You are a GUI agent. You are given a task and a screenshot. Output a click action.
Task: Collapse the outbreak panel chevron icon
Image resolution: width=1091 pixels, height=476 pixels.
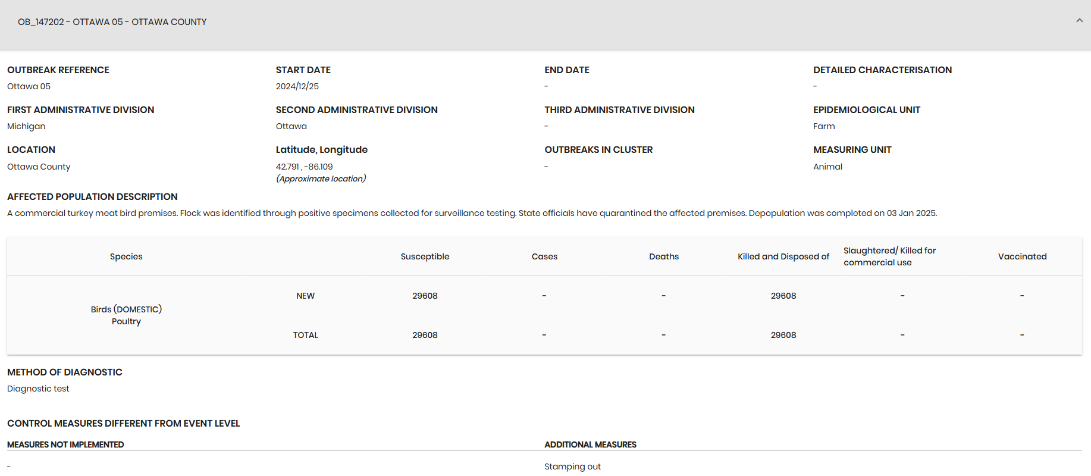point(1079,21)
